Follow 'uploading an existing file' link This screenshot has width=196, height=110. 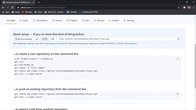click(57, 43)
